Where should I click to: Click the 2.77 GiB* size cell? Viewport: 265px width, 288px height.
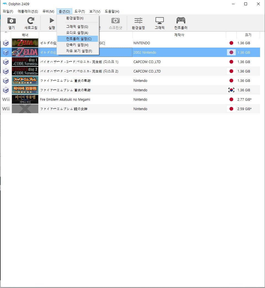[x=245, y=99]
